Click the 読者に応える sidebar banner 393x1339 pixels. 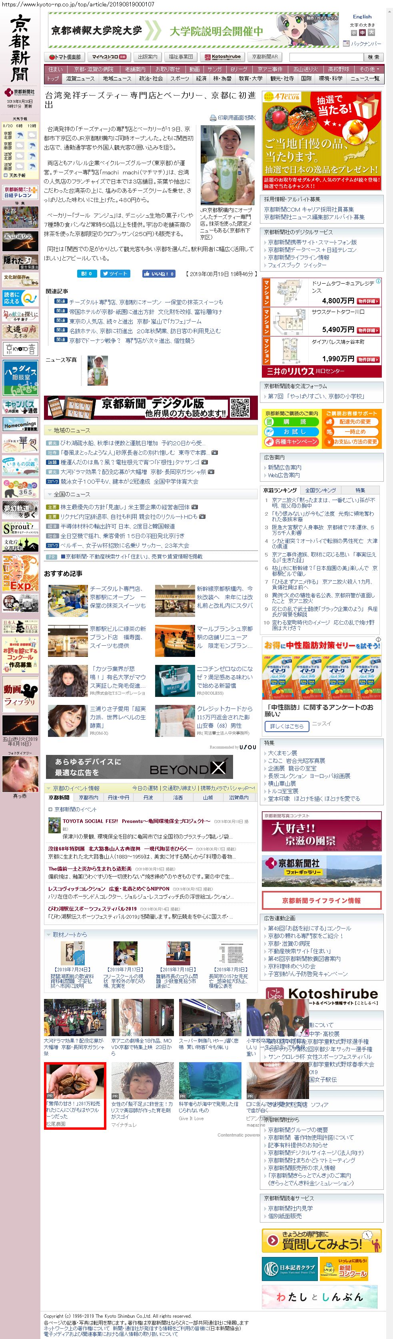[20, 298]
